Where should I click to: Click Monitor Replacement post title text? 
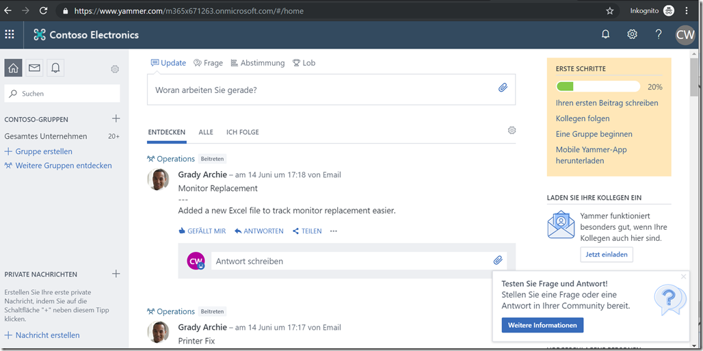pos(218,188)
